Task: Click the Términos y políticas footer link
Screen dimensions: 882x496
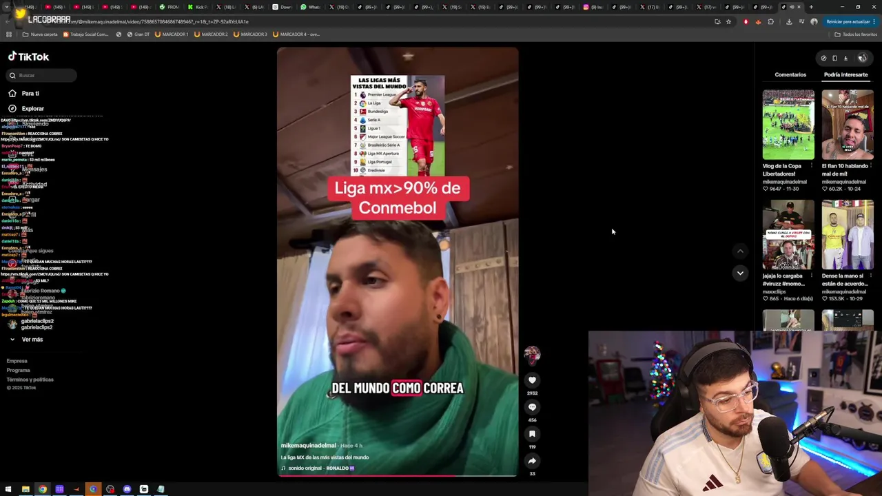Action: 30,379
